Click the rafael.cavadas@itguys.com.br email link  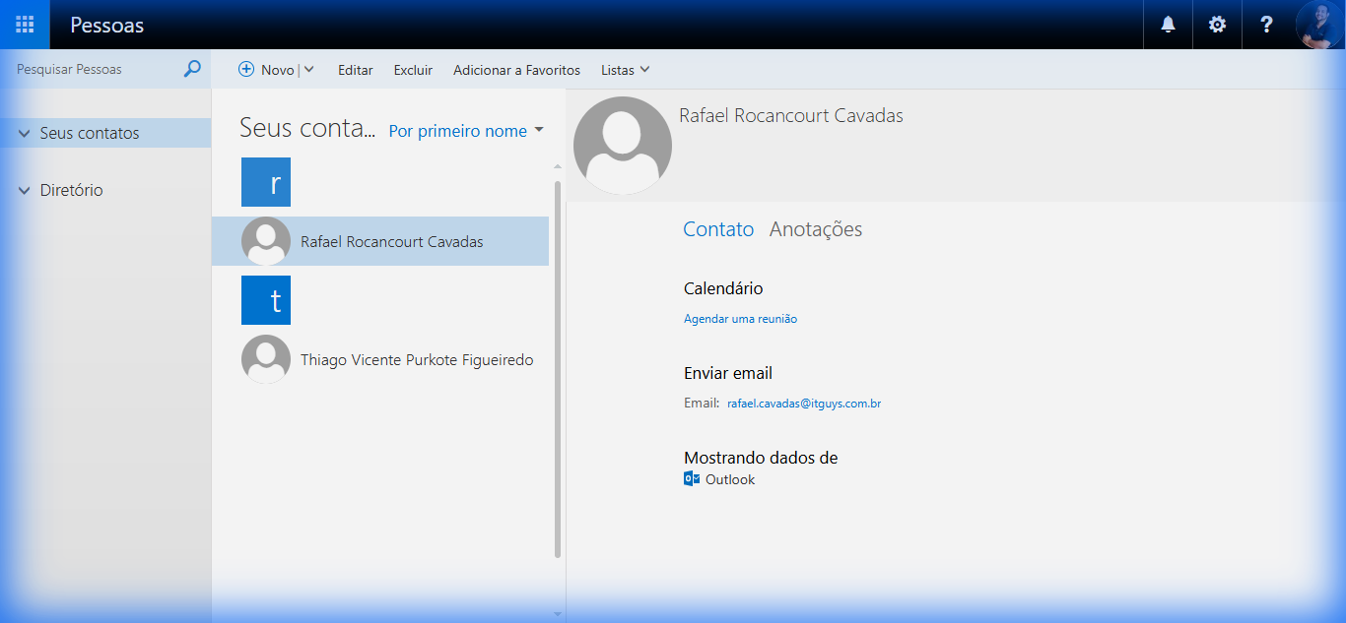coord(804,403)
